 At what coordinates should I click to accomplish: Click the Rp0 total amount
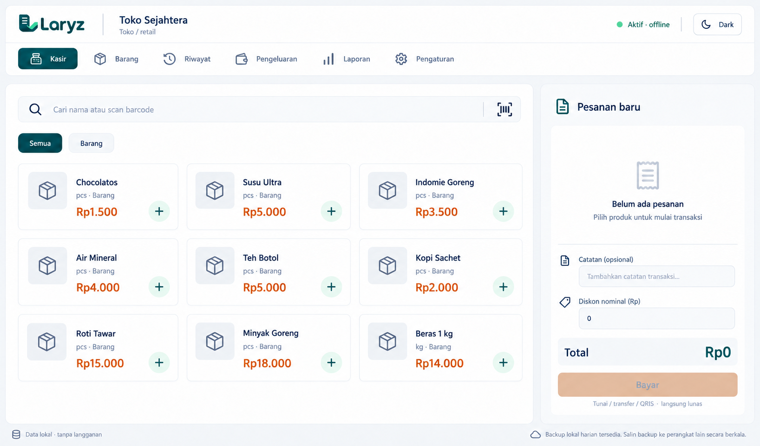coord(718,352)
